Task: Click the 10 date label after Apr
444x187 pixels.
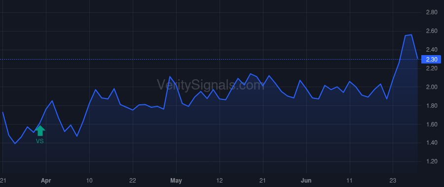Action: click(89, 181)
